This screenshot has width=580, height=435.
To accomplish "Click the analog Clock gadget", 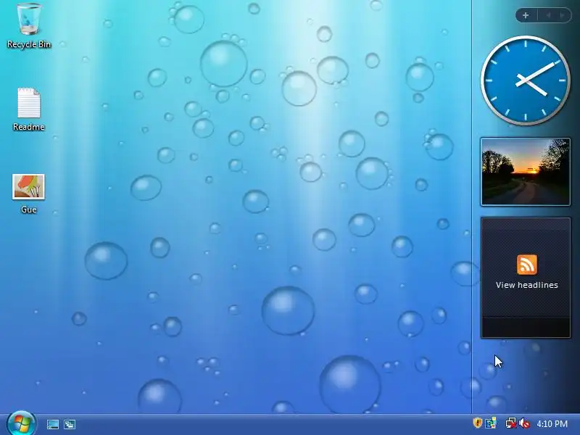I will pos(525,80).
